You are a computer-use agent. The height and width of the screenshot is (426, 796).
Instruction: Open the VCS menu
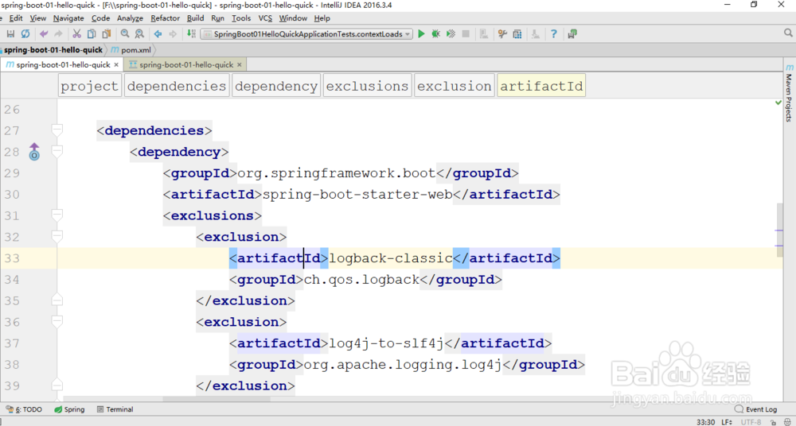point(266,18)
